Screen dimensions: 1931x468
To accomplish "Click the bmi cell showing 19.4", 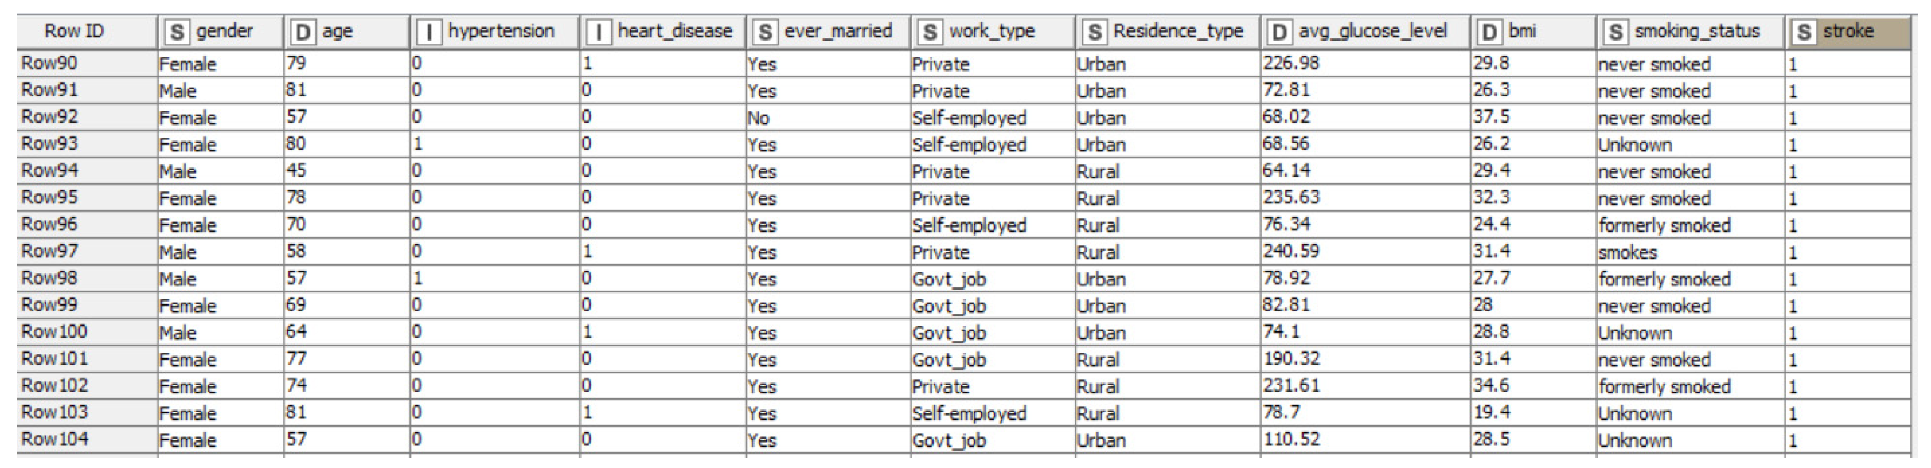I will click(x=1492, y=412).
